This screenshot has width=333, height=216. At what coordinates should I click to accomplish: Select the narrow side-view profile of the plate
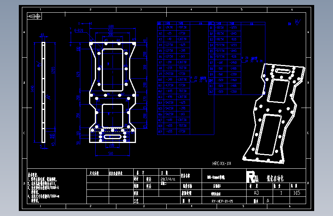click(43, 92)
